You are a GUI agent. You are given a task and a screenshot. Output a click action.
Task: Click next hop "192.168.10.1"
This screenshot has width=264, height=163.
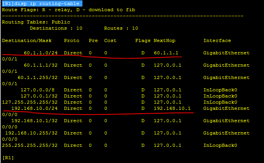click(x=172, y=108)
